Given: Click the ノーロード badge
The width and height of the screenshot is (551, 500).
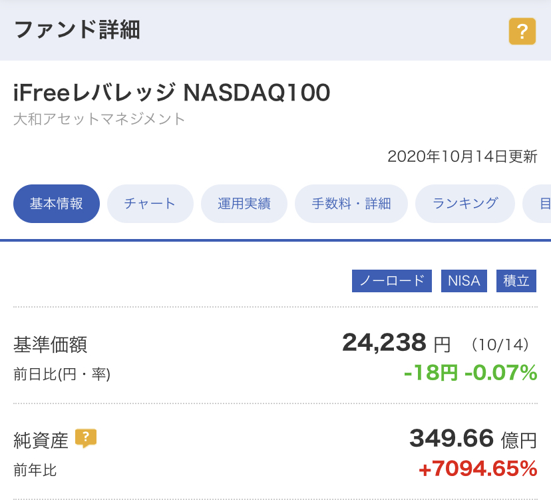Looking at the screenshot, I should click(x=392, y=281).
